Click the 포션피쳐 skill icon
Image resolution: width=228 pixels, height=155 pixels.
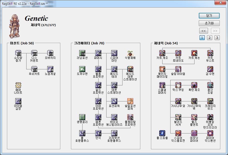[114, 101]
